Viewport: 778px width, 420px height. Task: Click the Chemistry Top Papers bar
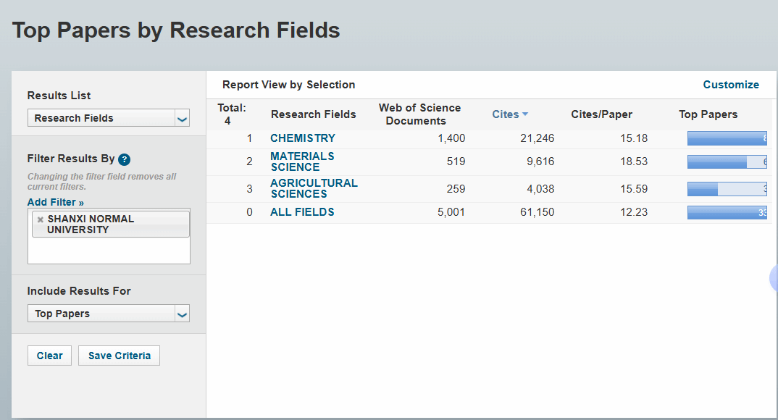[x=727, y=138]
